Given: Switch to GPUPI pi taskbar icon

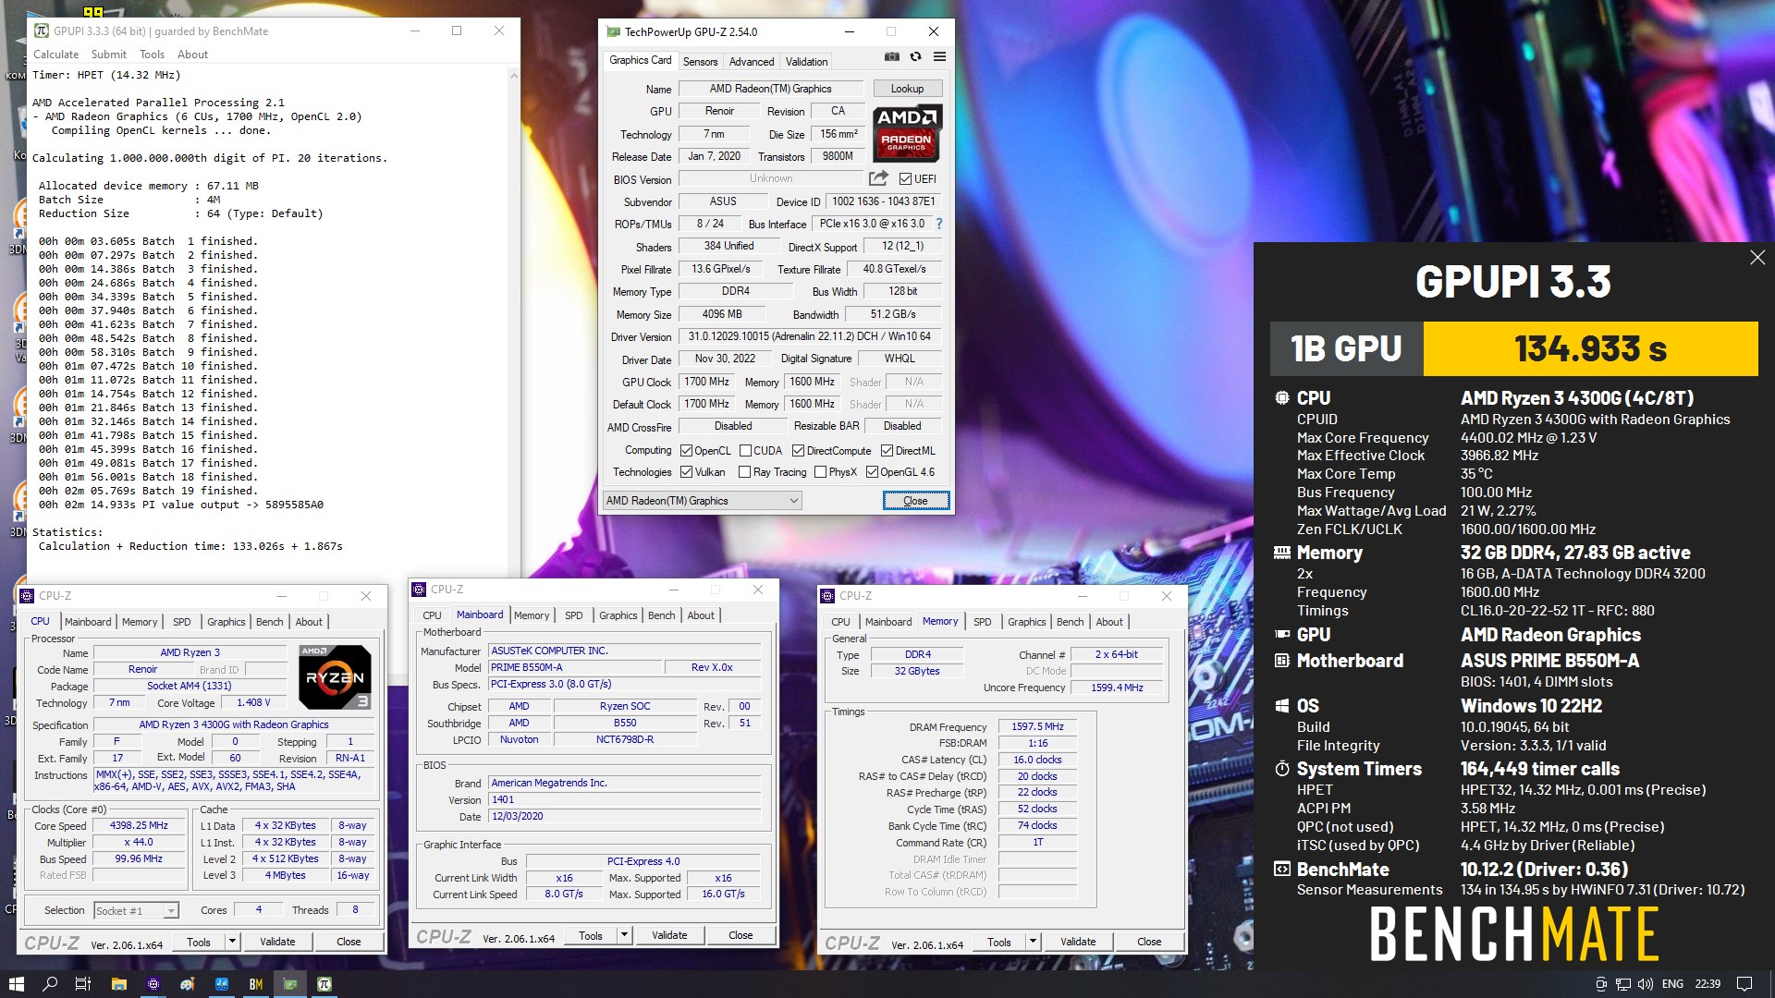Looking at the screenshot, I should [324, 984].
